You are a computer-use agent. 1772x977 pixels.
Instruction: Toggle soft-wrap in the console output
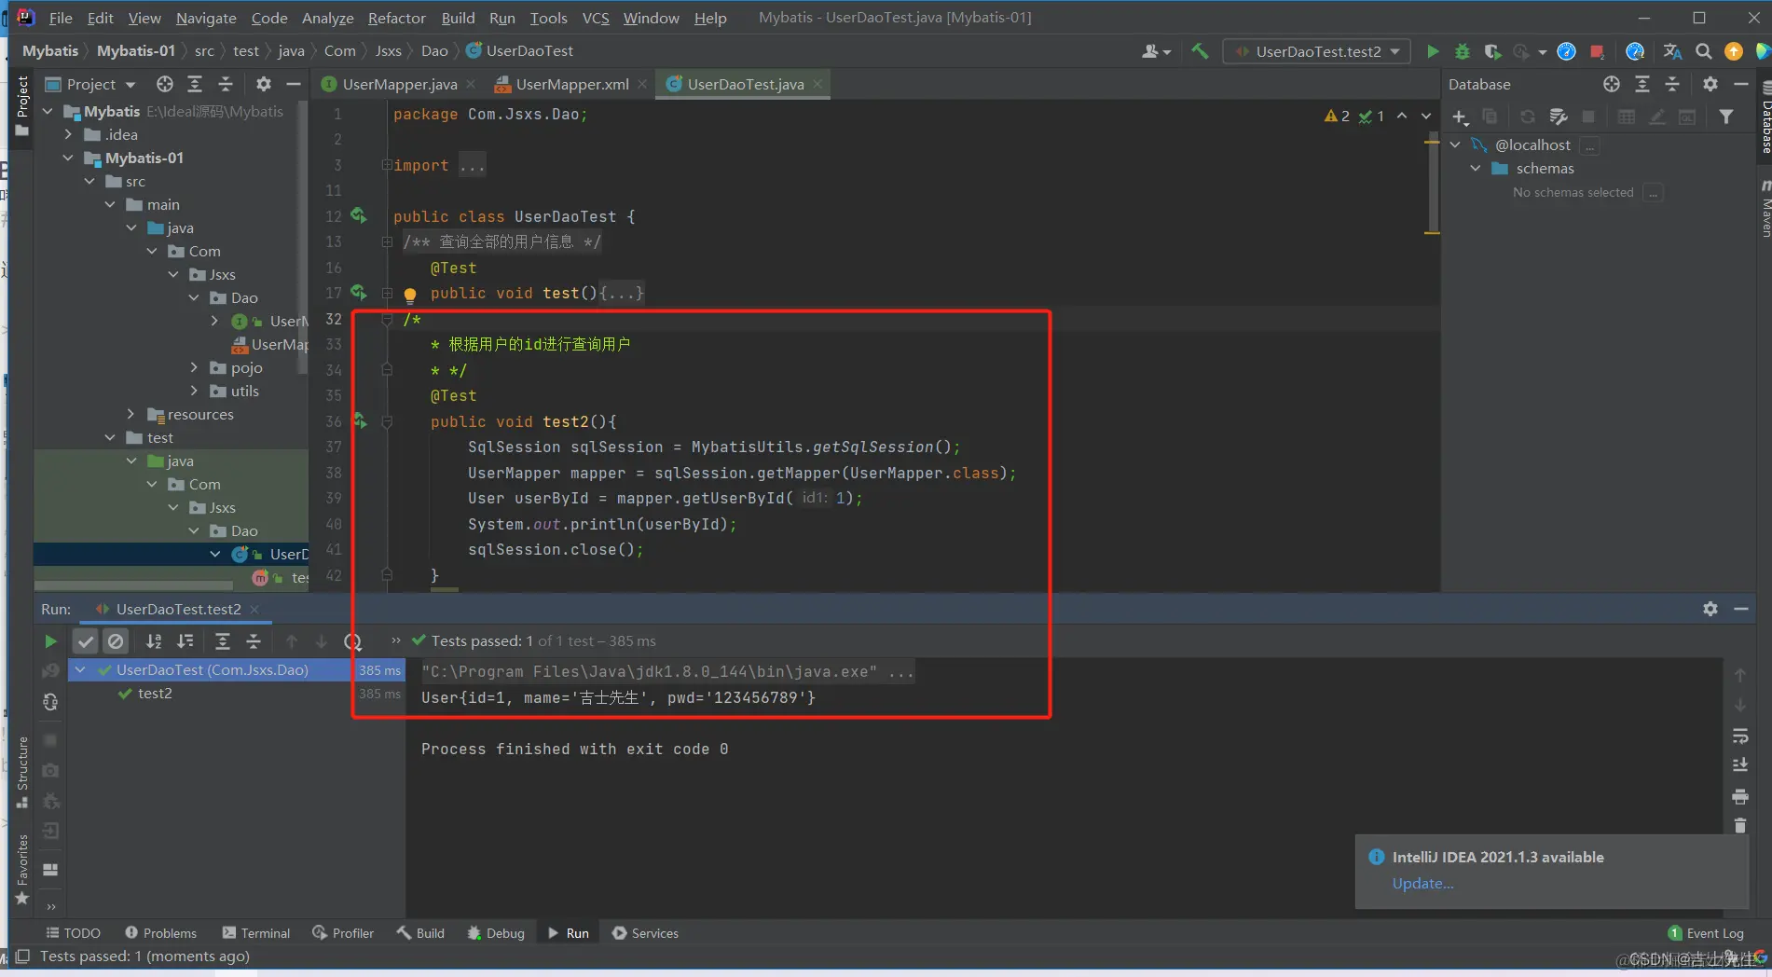(1739, 736)
